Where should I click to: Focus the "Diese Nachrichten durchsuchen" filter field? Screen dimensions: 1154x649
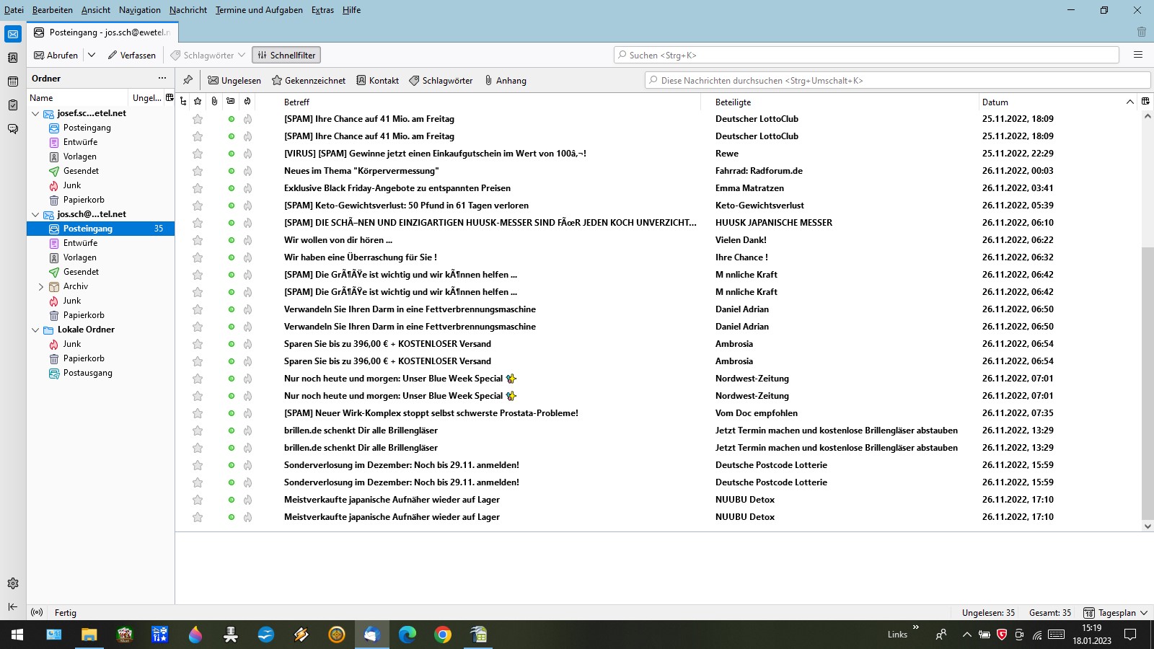(898, 81)
